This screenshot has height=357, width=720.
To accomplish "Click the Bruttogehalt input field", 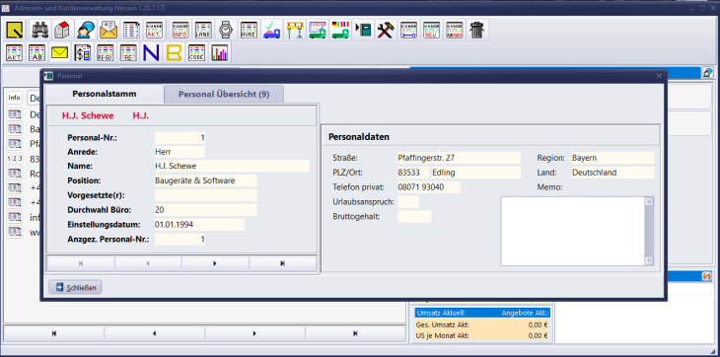I will [x=414, y=217].
